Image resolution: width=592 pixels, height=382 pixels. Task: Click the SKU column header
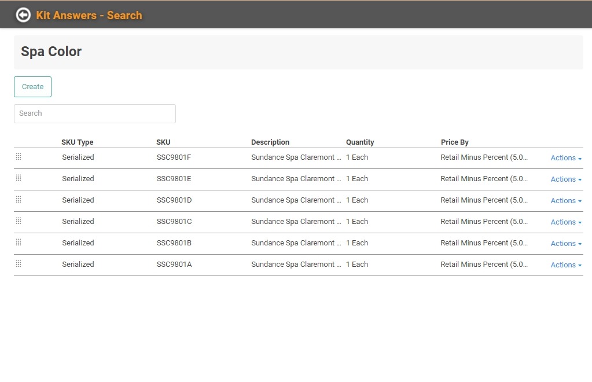click(163, 142)
